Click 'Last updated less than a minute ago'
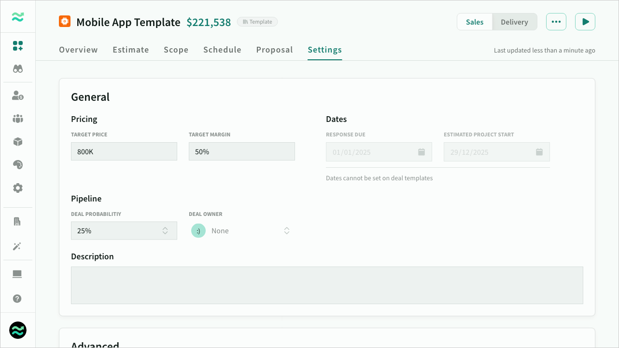 [545, 50]
